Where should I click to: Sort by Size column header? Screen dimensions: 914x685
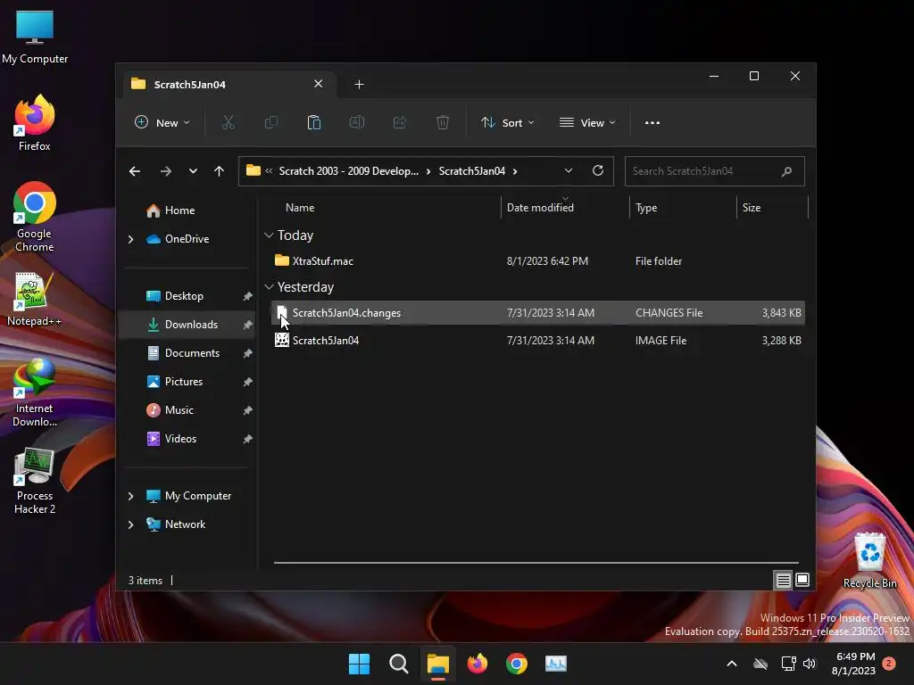click(x=772, y=207)
